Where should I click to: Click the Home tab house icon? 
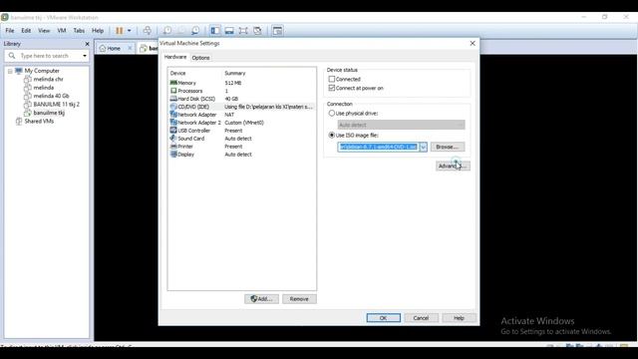coord(103,48)
